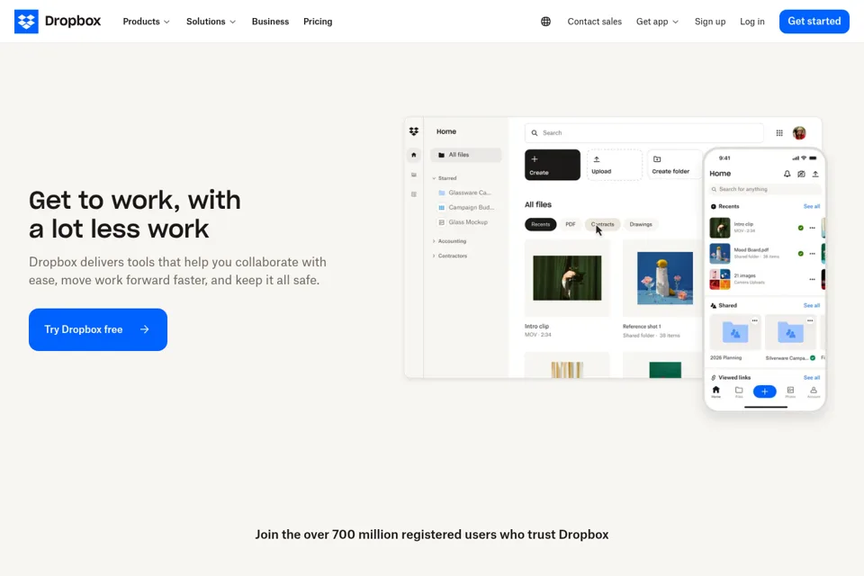Click the Upload button
Viewport: 864px width, 576px height.
[614, 165]
